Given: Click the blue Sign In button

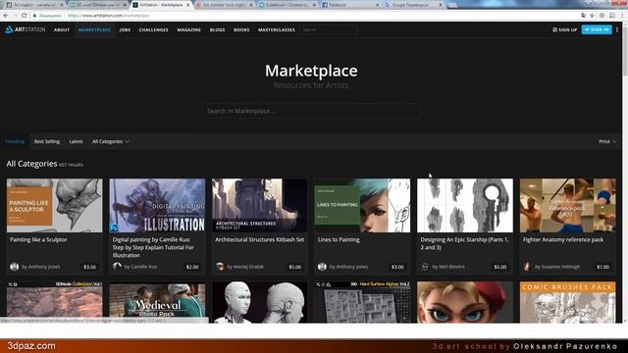Looking at the screenshot, I should coord(597,29).
